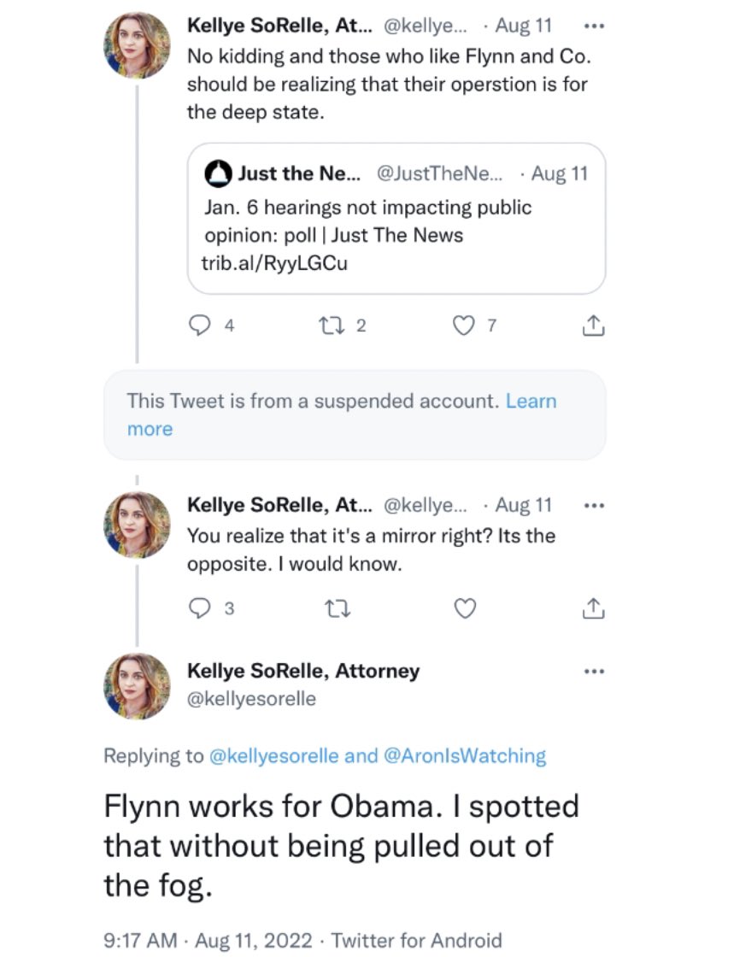The height and width of the screenshot is (957, 746).
Task: Open the trib.al/RyyLGCu link
Action: coord(274,263)
